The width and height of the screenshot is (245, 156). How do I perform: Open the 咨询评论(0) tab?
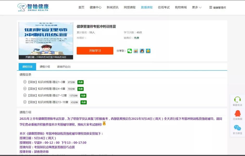tap(64, 67)
